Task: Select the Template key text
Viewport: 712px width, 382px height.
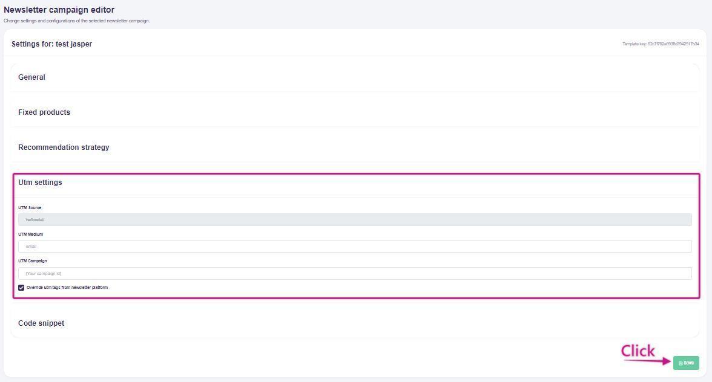Action: (x=661, y=44)
